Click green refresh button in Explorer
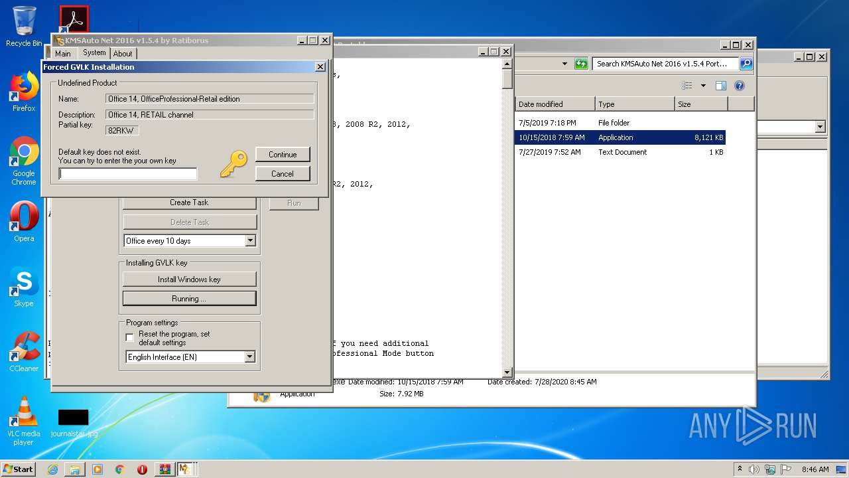The image size is (849, 478). (x=581, y=64)
